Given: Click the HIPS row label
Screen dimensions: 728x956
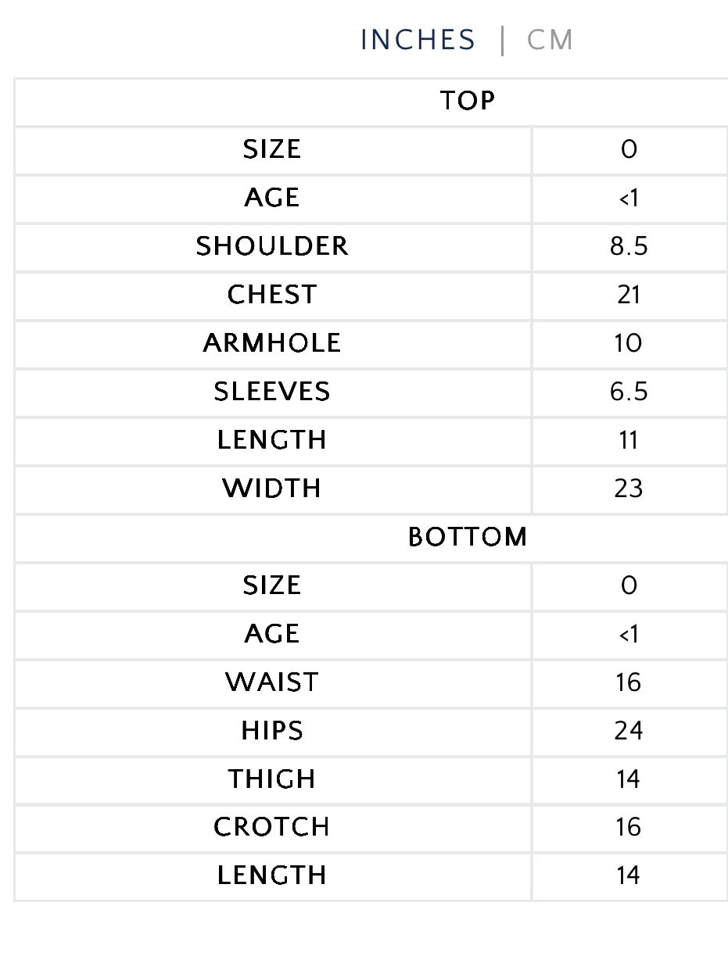Looking at the screenshot, I should point(272,731).
